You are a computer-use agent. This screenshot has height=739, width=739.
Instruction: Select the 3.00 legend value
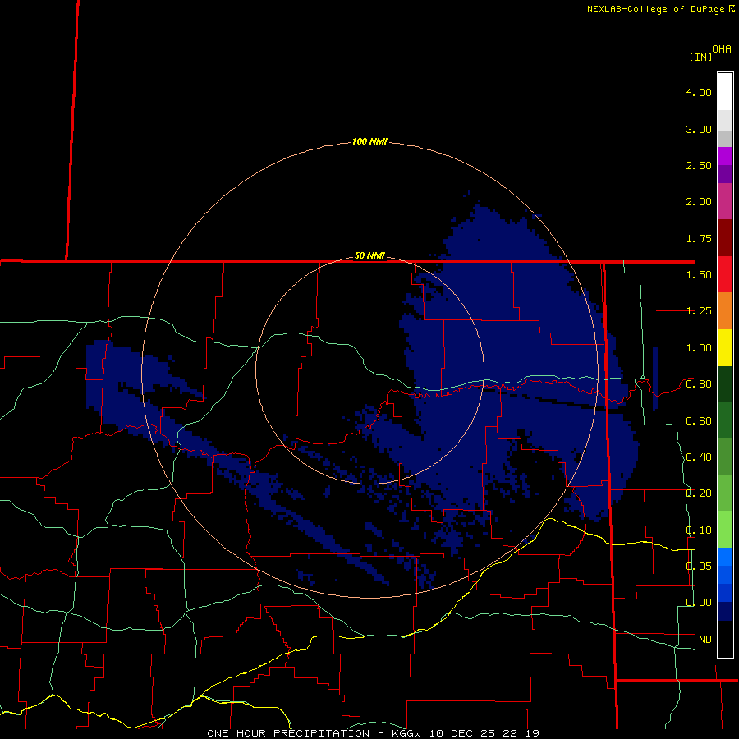click(699, 129)
